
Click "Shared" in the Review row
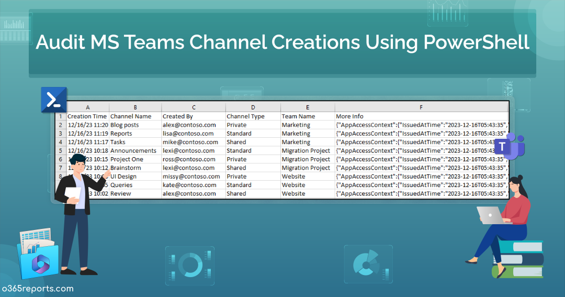[253, 193]
